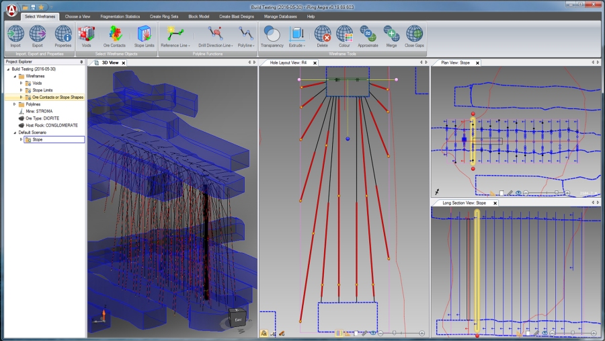This screenshot has height=341, width=605.
Task: Select the Voids wireframe tool
Action: pos(85,34)
